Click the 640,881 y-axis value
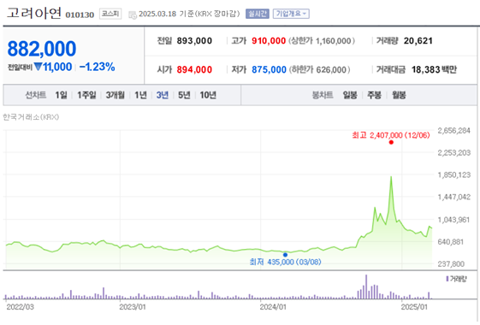 [x=451, y=242]
